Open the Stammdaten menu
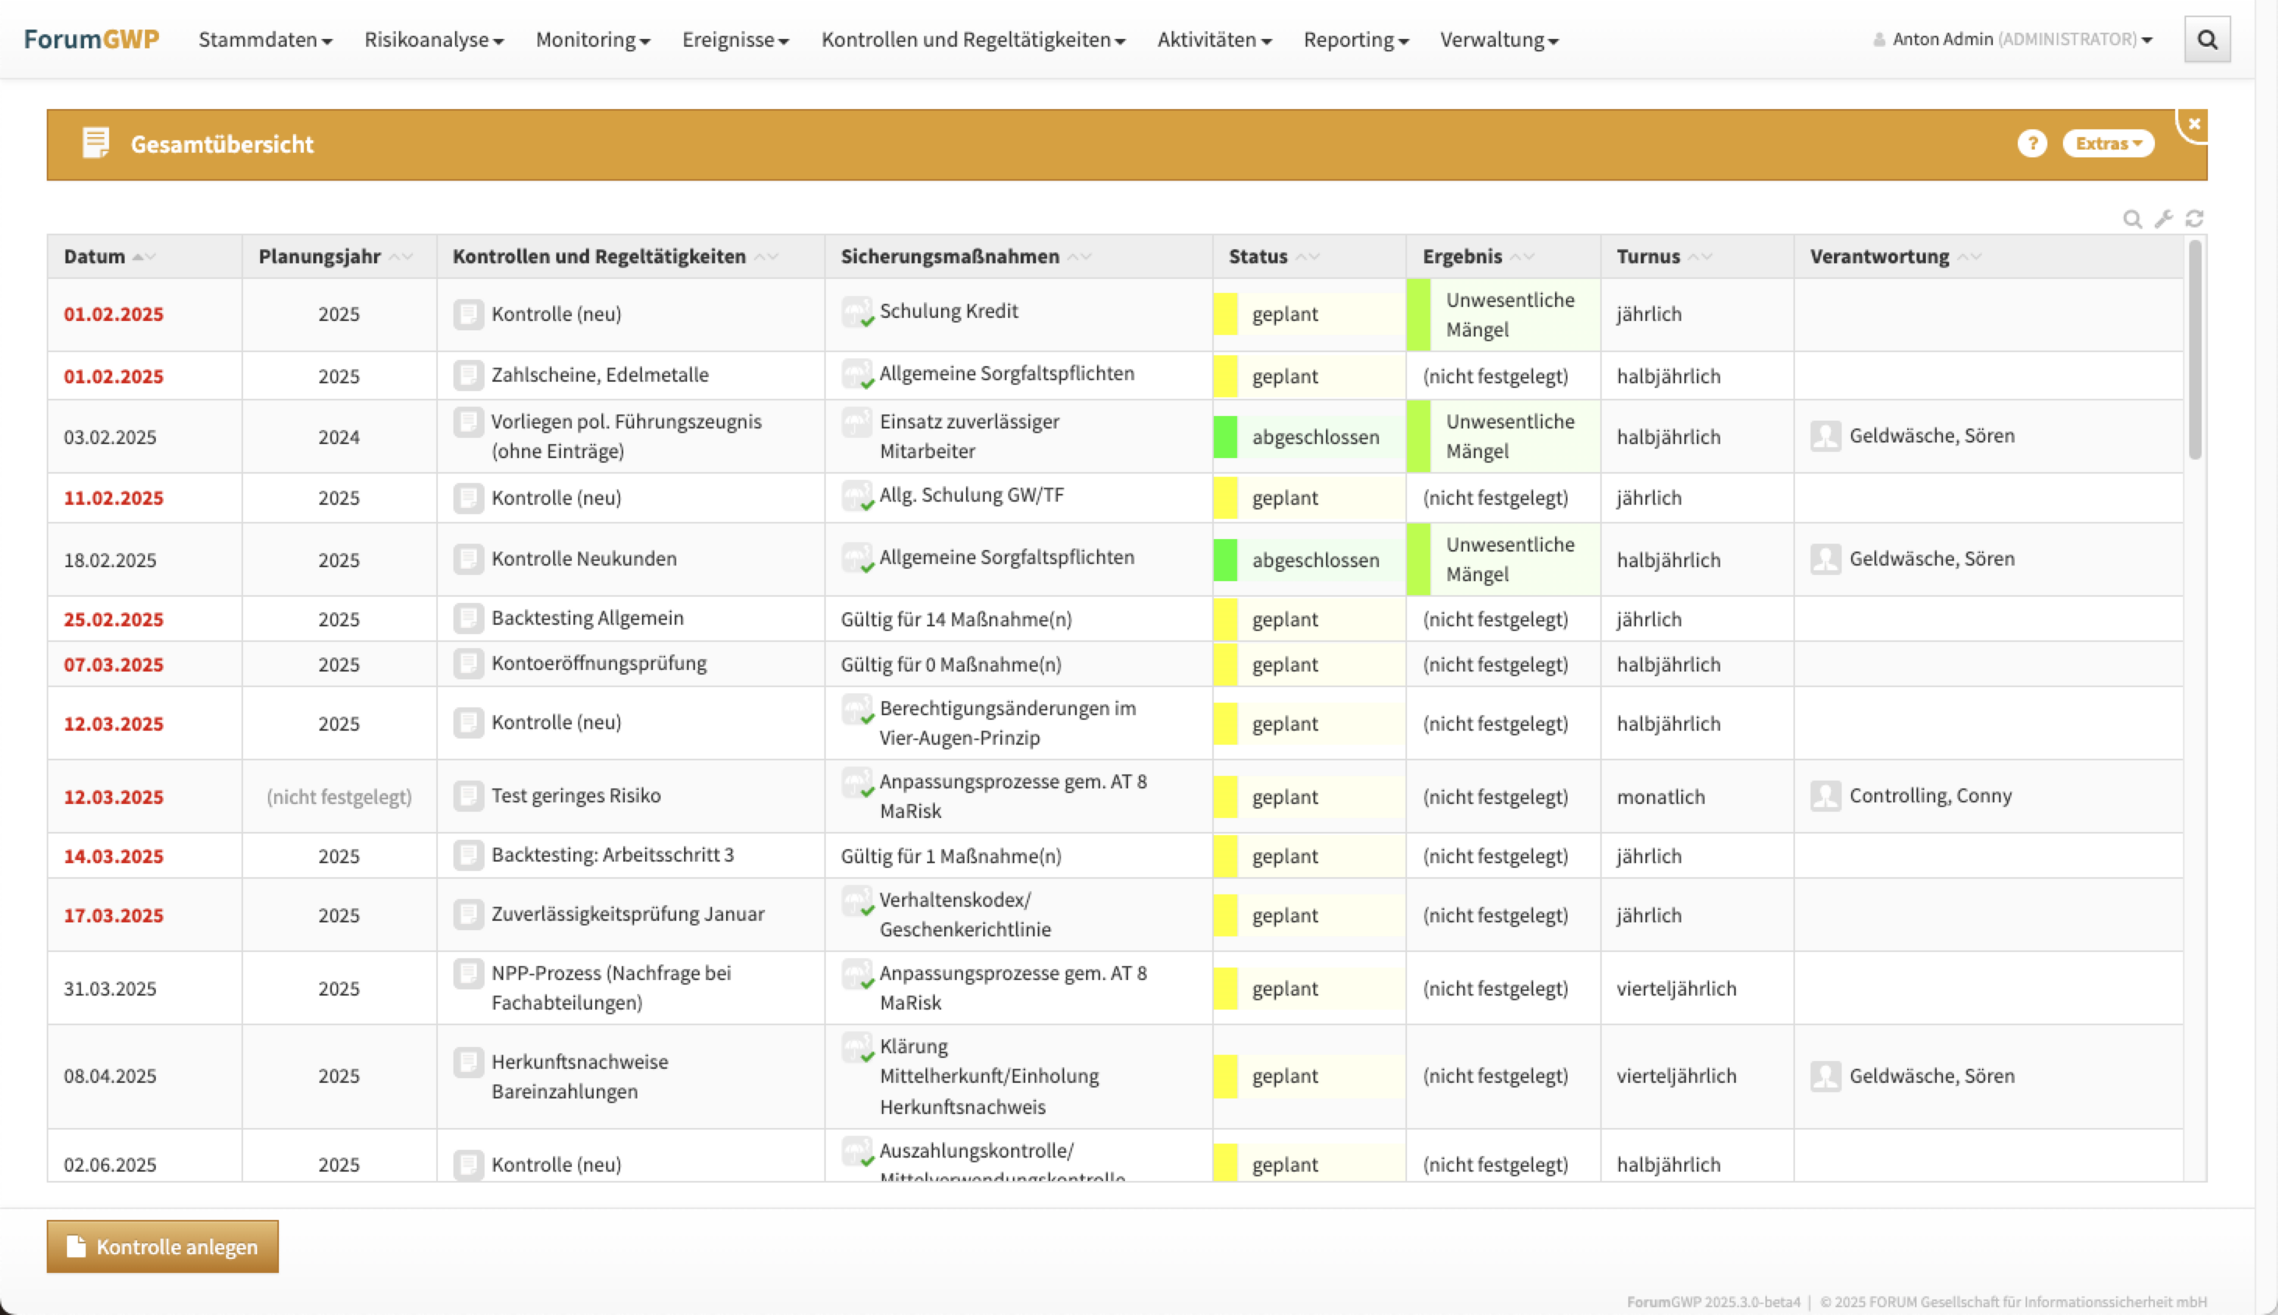This screenshot has height=1315, width=2278. (x=265, y=40)
